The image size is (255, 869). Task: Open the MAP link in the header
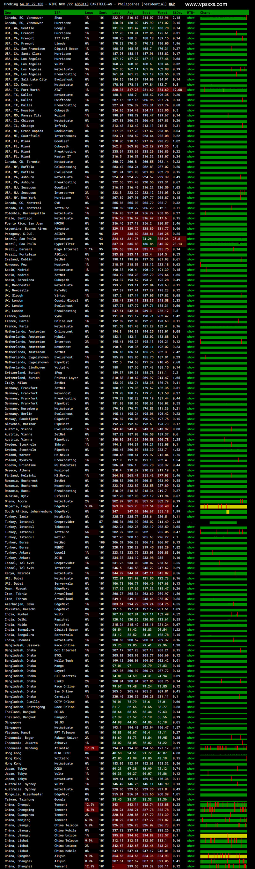point(171,4)
